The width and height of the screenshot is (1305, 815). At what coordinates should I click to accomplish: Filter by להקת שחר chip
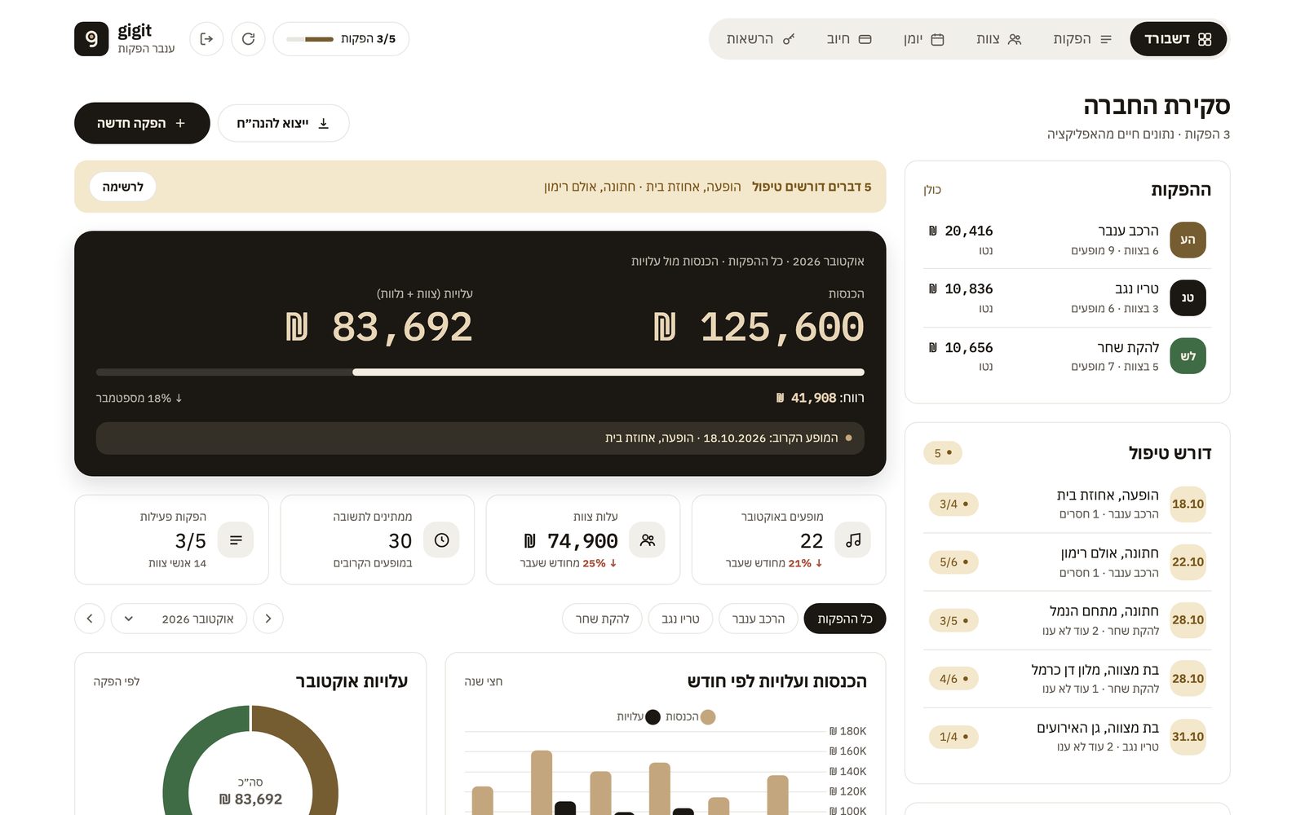click(602, 619)
